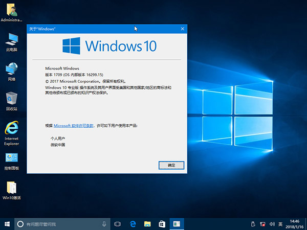Screen dimensions: 307x230
Task: Open File Explorer from the taskbar
Action: coord(147,224)
